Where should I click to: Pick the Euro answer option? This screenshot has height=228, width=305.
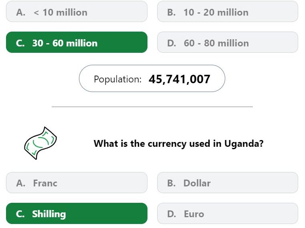pos(227,214)
